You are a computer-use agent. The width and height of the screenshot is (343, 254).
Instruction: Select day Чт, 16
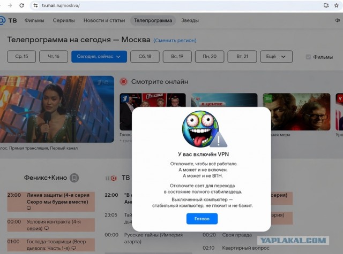click(54, 57)
